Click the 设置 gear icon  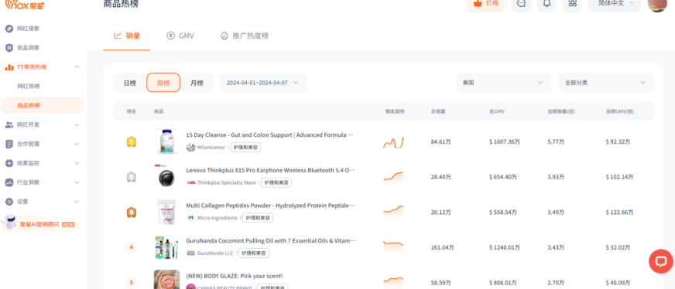(9, 202)
